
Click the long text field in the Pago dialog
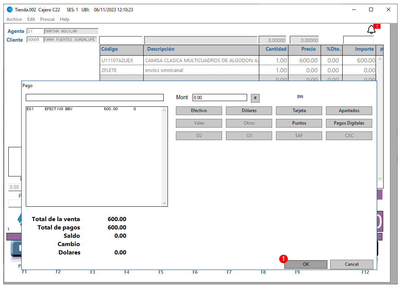[x=95, y=97]
